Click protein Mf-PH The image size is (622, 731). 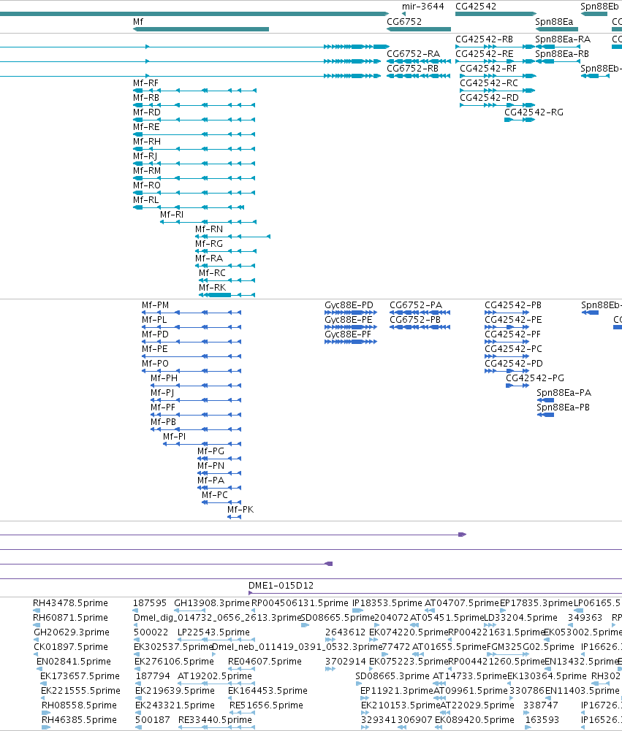click(x=164, y=378)
